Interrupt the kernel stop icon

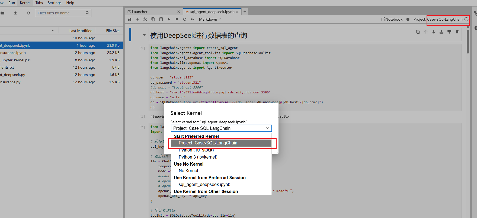coord(177,19)
